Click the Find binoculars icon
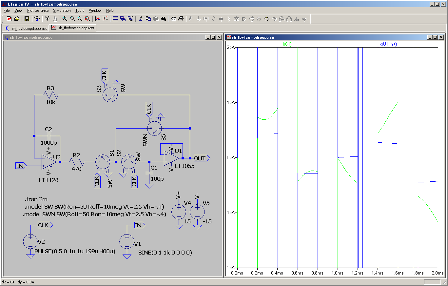The width and height of the screenshot is (448, 286). coord(163,19)
